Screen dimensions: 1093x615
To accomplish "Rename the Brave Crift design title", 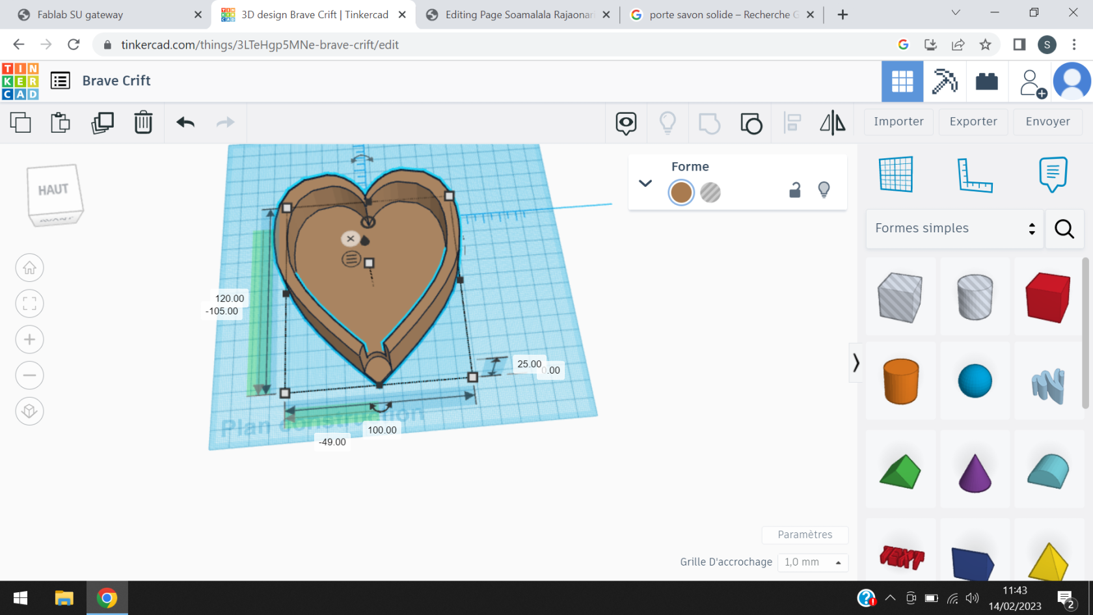I will (x=116, y=81).
